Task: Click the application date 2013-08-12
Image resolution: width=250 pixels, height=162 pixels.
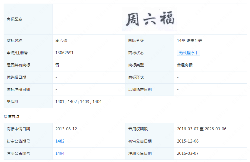Action: point(66,129)
